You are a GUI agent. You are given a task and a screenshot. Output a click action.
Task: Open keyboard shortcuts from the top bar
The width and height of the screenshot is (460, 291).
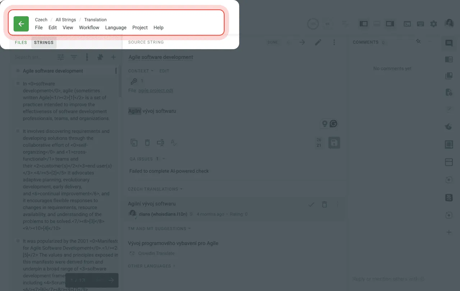click(x=420, y=24)
